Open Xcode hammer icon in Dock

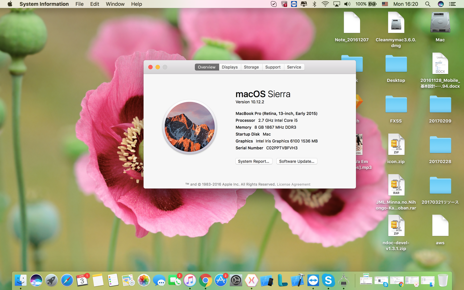tap(298, 280)
